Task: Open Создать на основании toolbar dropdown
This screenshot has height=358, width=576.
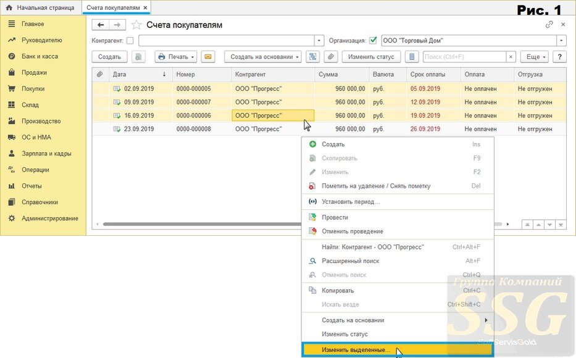Action: point(263,57)
